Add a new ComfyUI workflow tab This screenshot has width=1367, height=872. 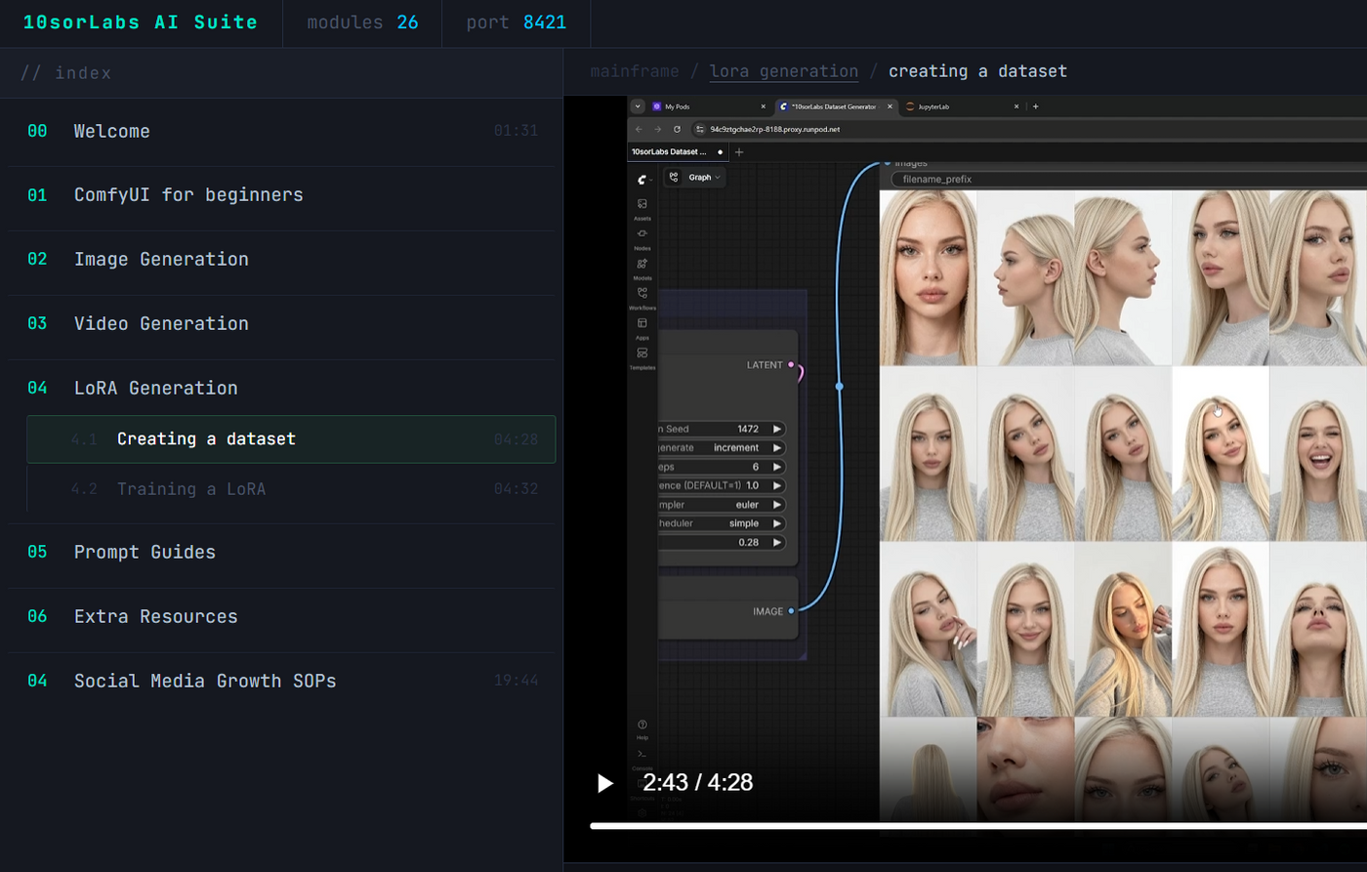(739, 152)
